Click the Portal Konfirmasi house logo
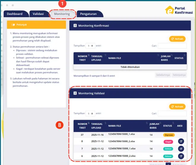This screenshot has height=165, width=196. [170, 10]
